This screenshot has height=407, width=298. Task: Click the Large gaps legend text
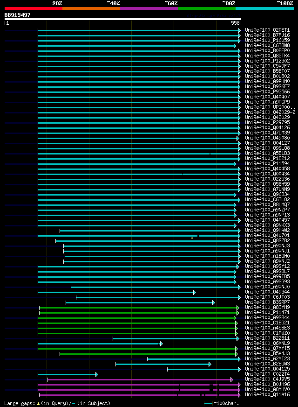57,403
